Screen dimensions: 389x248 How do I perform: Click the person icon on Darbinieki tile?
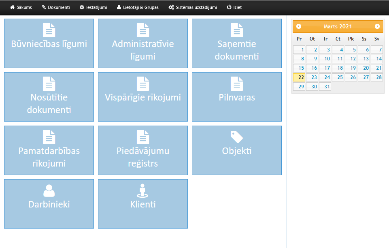pyautogui.click(x=49, y=190)
